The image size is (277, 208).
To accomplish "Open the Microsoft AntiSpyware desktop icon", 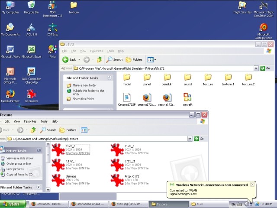I will pos(264,31).
